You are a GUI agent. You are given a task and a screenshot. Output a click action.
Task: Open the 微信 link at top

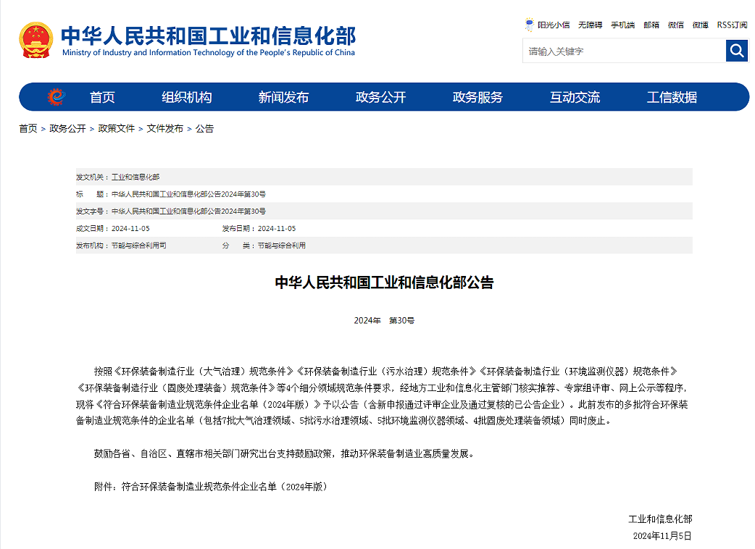(676, 25)
